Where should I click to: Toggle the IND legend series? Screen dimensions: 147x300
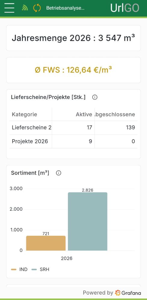click(x=19, y=269)
